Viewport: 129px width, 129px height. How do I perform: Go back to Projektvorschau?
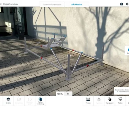[9, 4]
